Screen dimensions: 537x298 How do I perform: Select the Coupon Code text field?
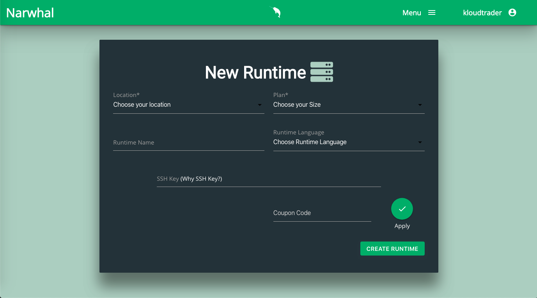(x=322, y=213)
